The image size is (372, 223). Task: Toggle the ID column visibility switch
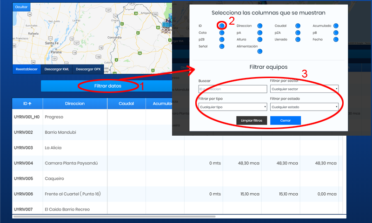(x=222, y=26)
